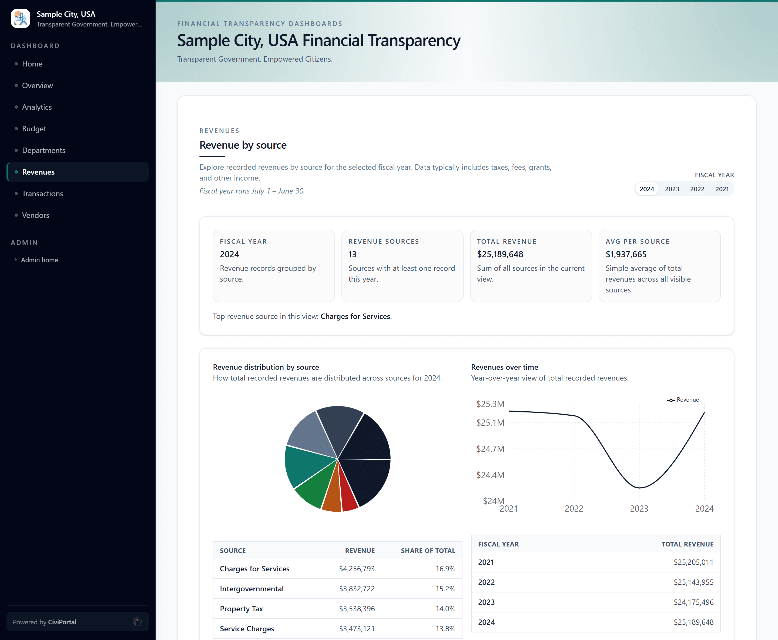Click the Revenue legend marker above the line chart
778x640 pixels.
click(x=671, y=400)
